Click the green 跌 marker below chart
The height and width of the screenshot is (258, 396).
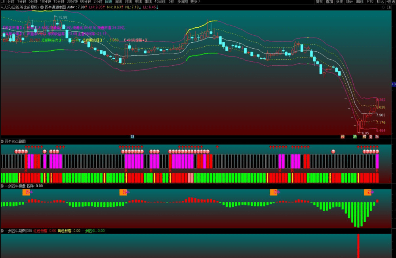pyautogui.click(x=355, y=137)
